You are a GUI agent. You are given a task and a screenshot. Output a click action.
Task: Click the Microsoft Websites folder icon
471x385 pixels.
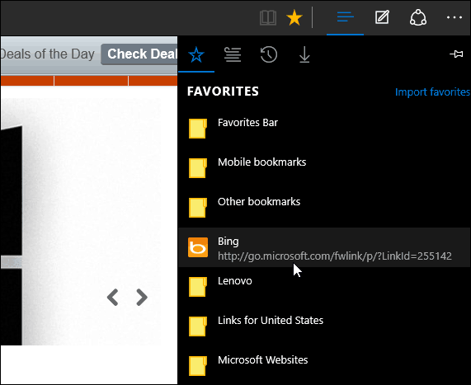tap(198, 366)
